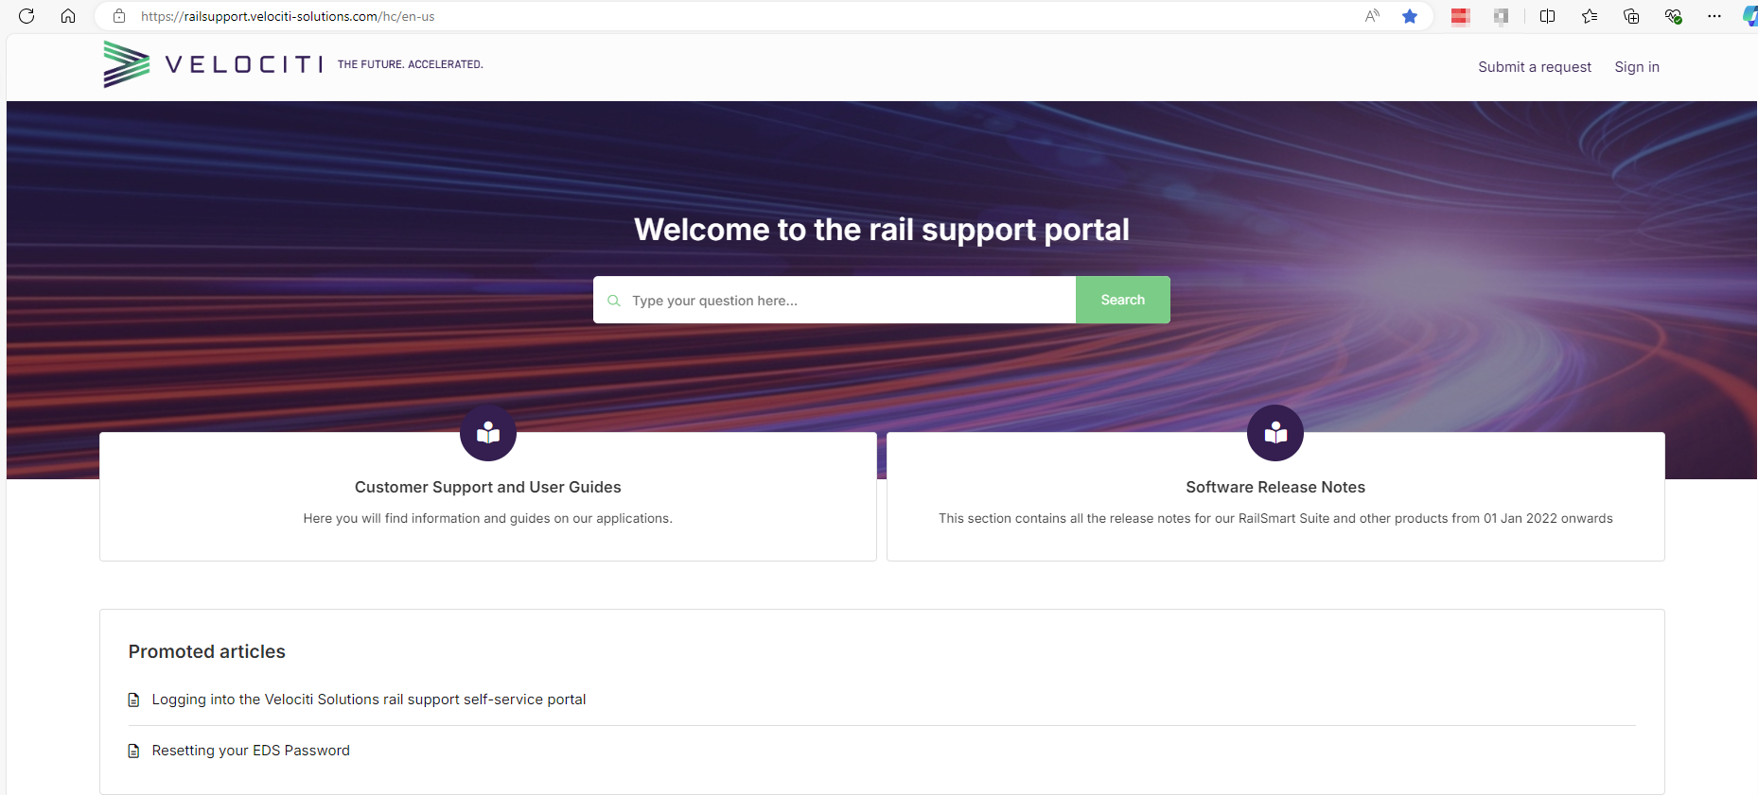Click the browser refresh icon
This screenshot has height=795, width=1758.
coord(26,16)
